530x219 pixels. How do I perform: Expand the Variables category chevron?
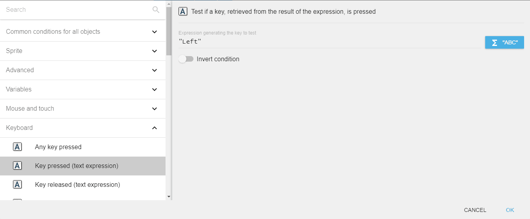click(x=155, y=89)
